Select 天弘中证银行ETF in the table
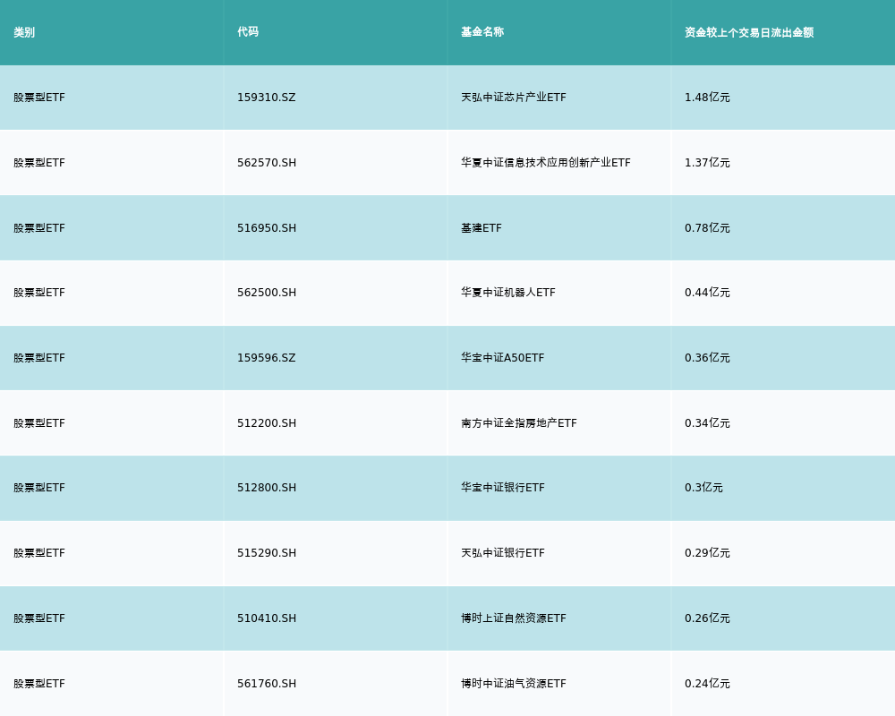 tap(502, 553)
